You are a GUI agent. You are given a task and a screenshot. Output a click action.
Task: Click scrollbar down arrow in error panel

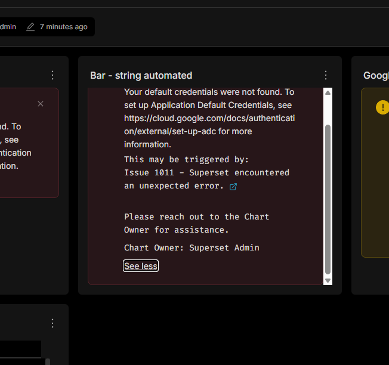tap(328, 280)
